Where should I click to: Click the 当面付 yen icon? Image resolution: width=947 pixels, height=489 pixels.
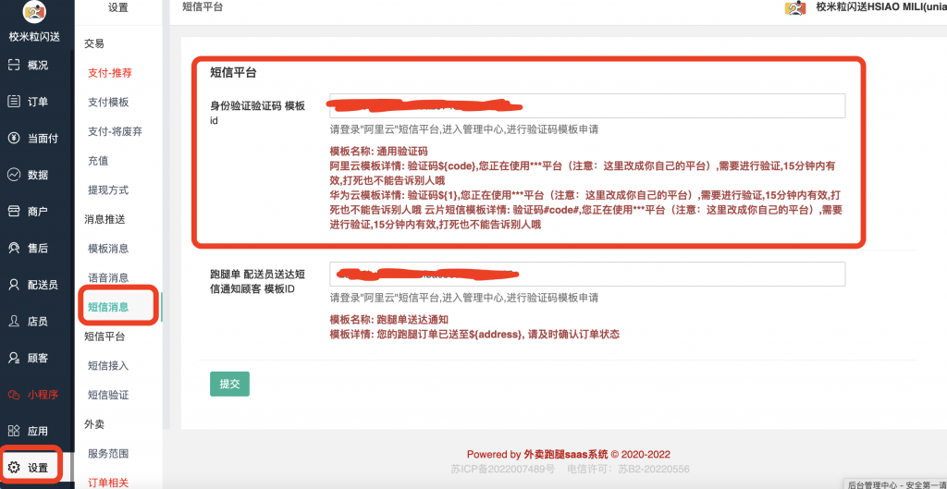pos(14,139)
